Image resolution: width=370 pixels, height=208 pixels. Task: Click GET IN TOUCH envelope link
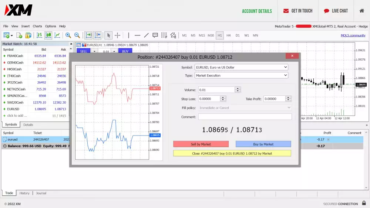pyautogui.click(x=298, y=11)
